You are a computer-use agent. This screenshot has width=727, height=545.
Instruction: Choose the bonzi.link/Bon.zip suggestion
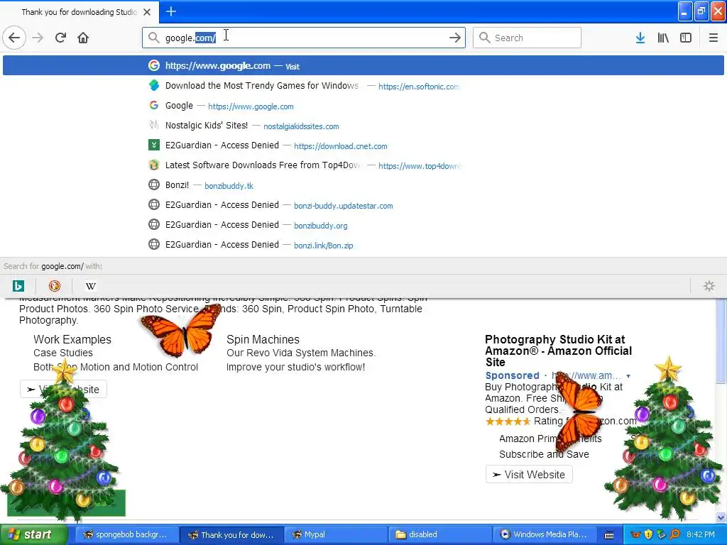[x=363, y=245]
